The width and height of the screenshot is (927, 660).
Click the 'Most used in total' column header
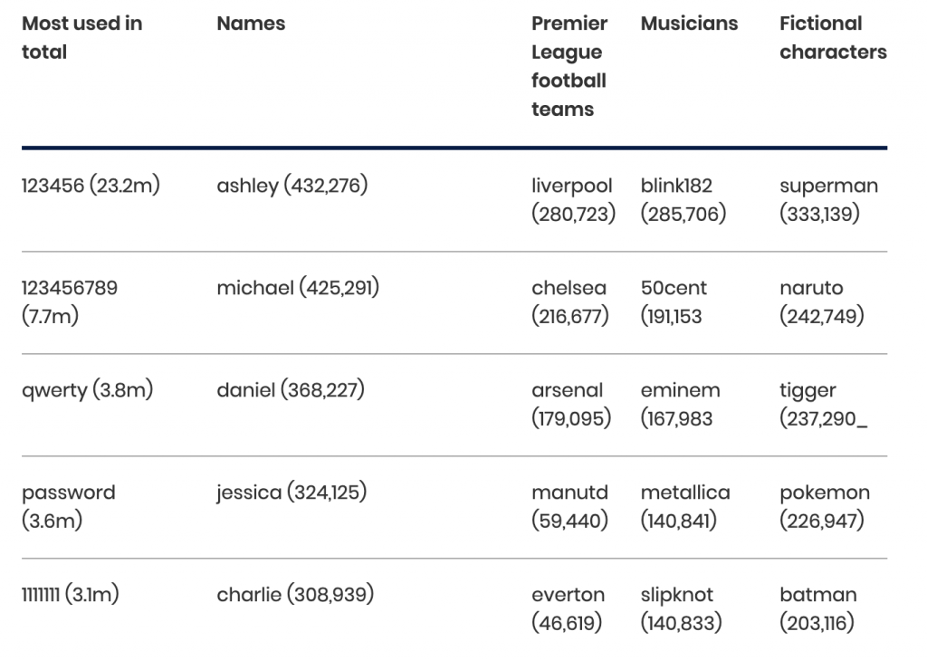82,38
